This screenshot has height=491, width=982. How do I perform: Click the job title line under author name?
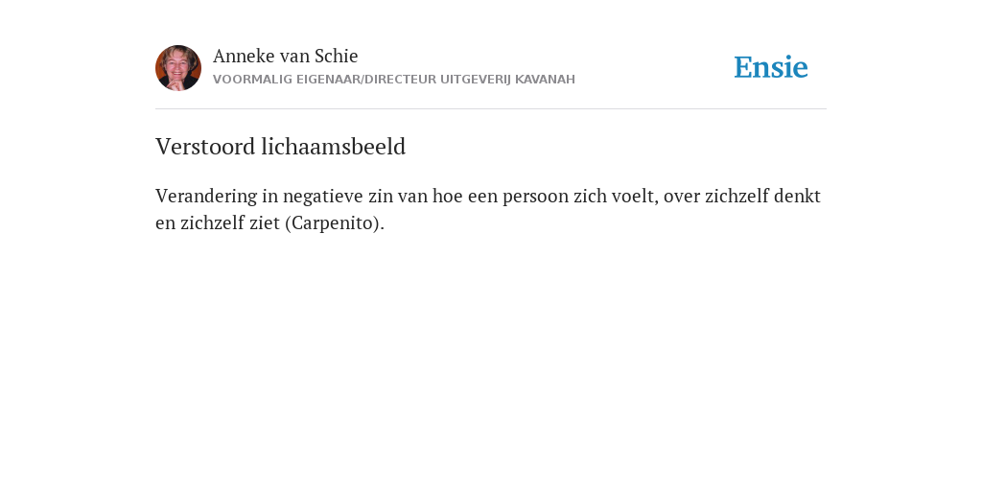[x=394, y=80]
